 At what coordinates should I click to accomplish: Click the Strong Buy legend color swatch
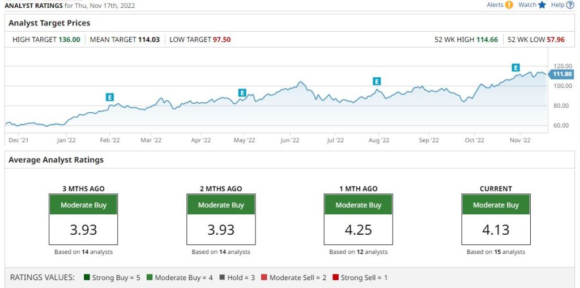point(87,278)
